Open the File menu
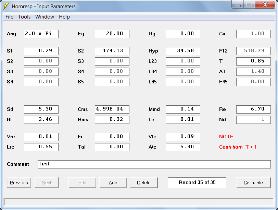 point(9,17)
